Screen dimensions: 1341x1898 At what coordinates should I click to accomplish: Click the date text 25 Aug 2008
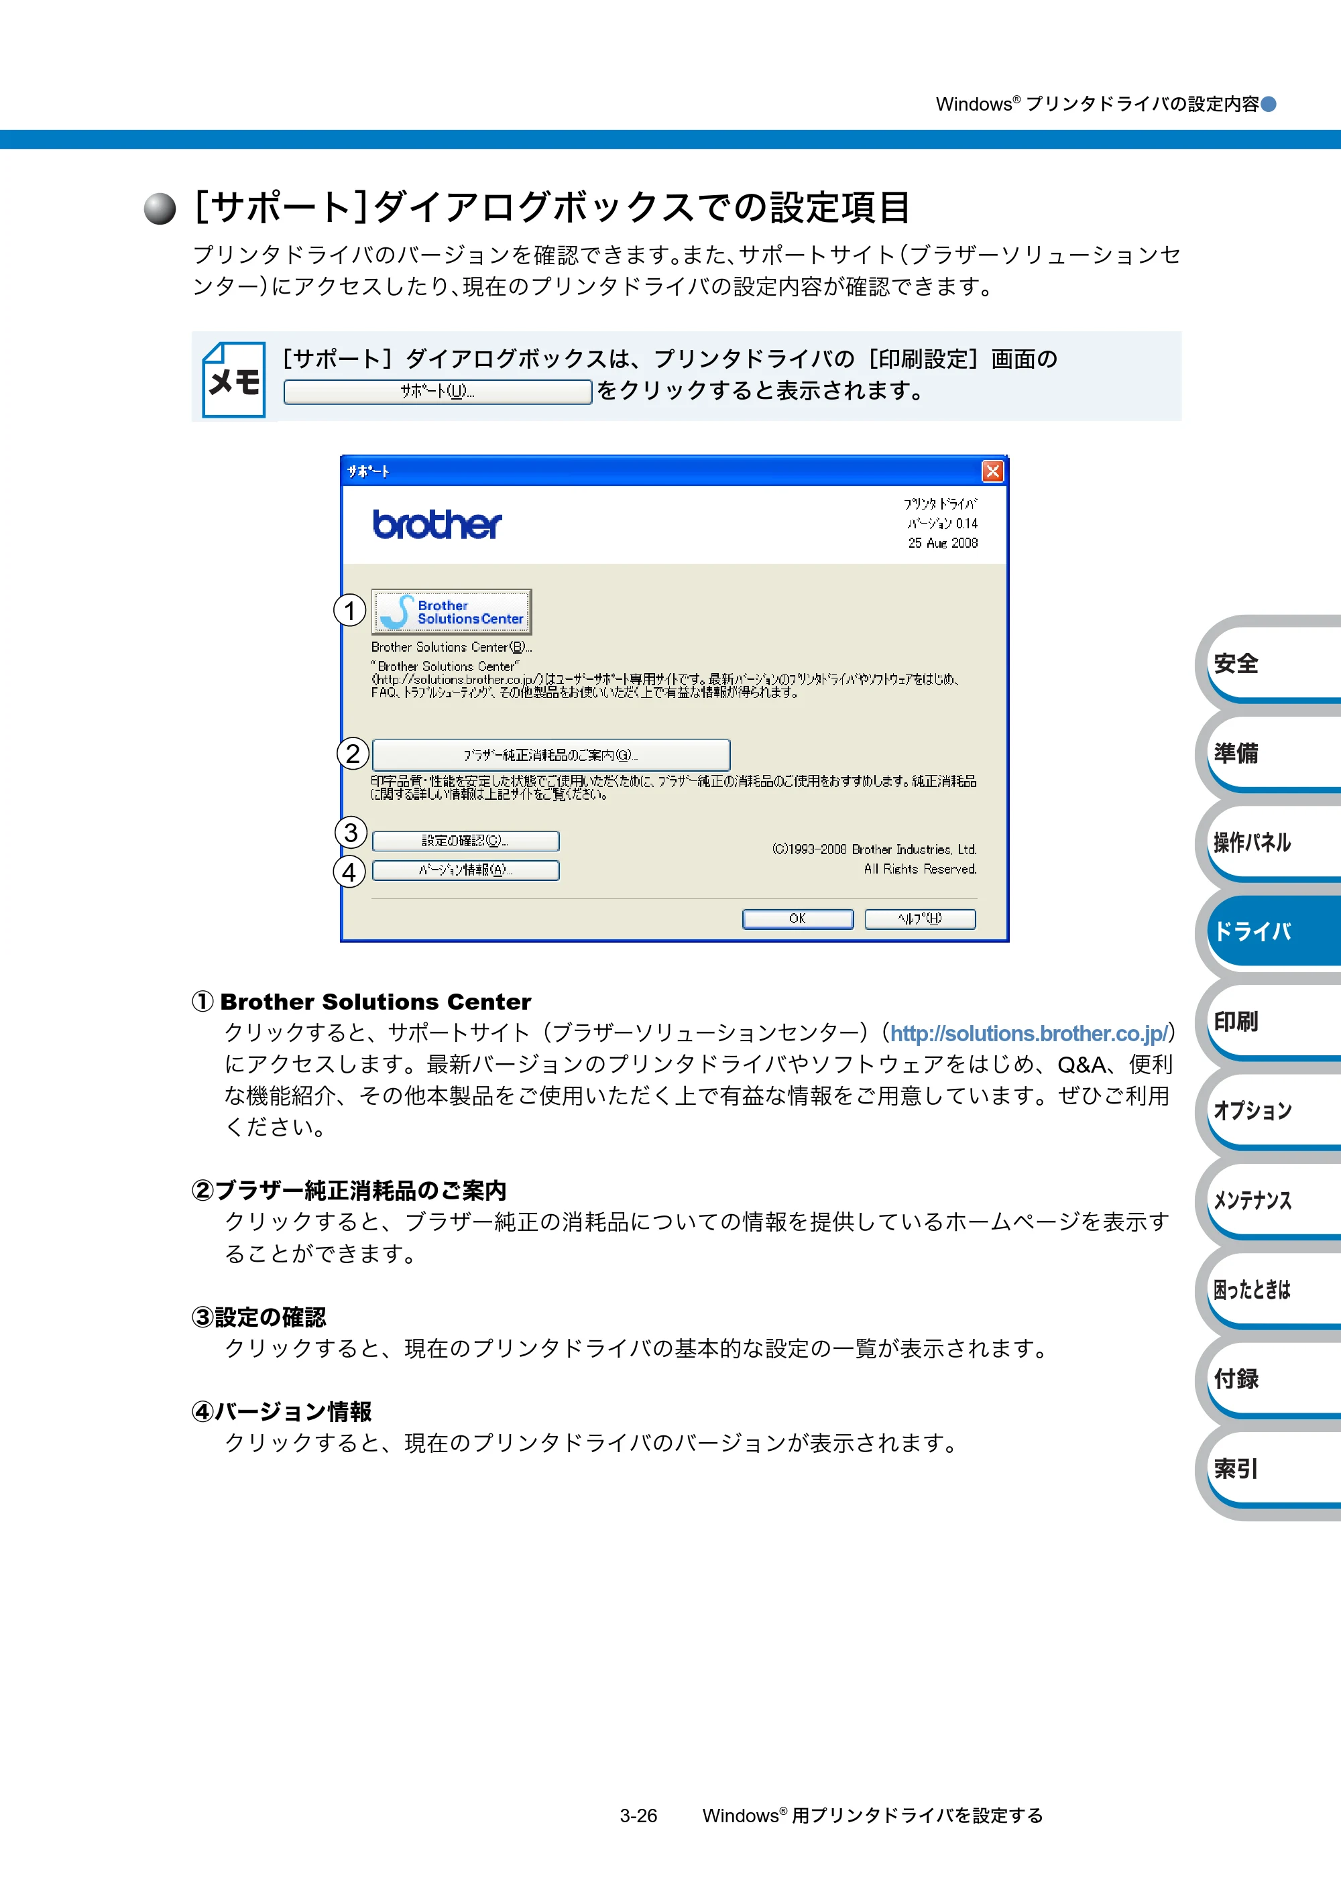click(x=943, y=543)
